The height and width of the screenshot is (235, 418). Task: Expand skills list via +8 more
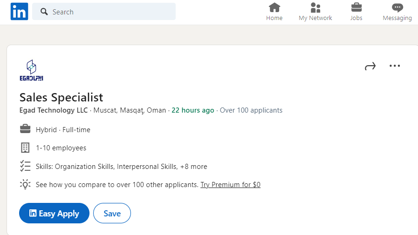(x=194, y=167)
